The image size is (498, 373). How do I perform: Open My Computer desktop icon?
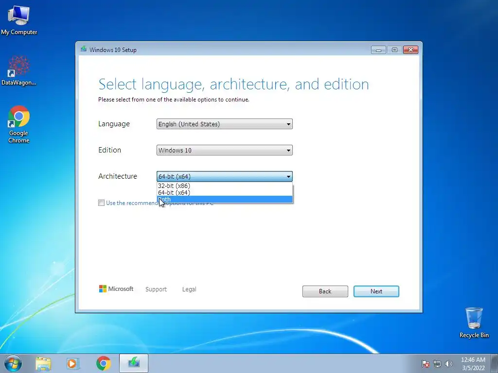point(19,19)
